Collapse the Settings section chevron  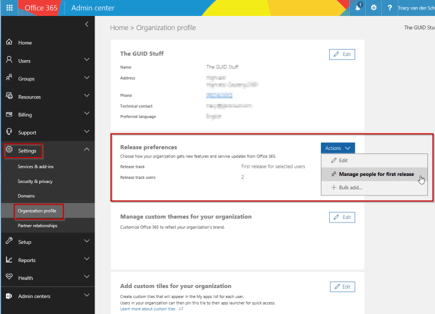(87, 151)
